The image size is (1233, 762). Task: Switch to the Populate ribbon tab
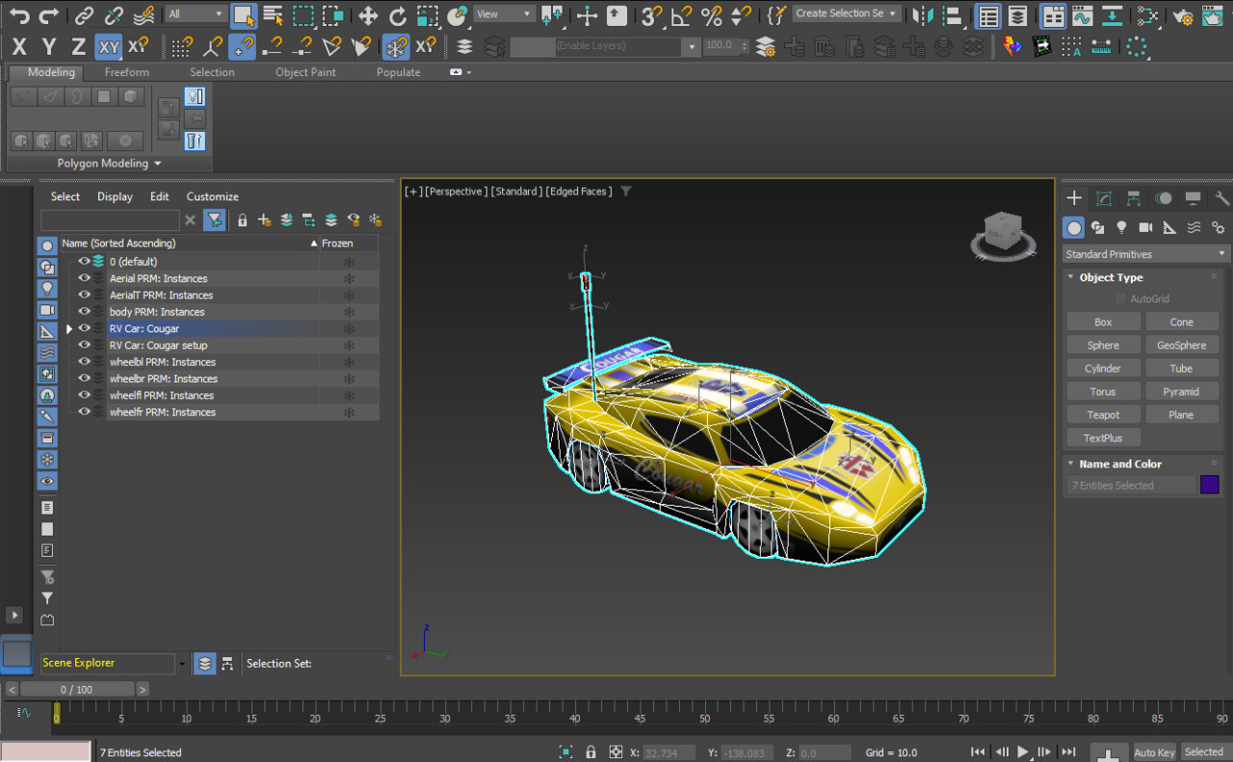[398, 72]
